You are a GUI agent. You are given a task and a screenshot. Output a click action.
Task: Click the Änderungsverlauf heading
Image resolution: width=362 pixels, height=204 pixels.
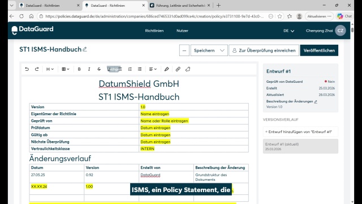60,159
